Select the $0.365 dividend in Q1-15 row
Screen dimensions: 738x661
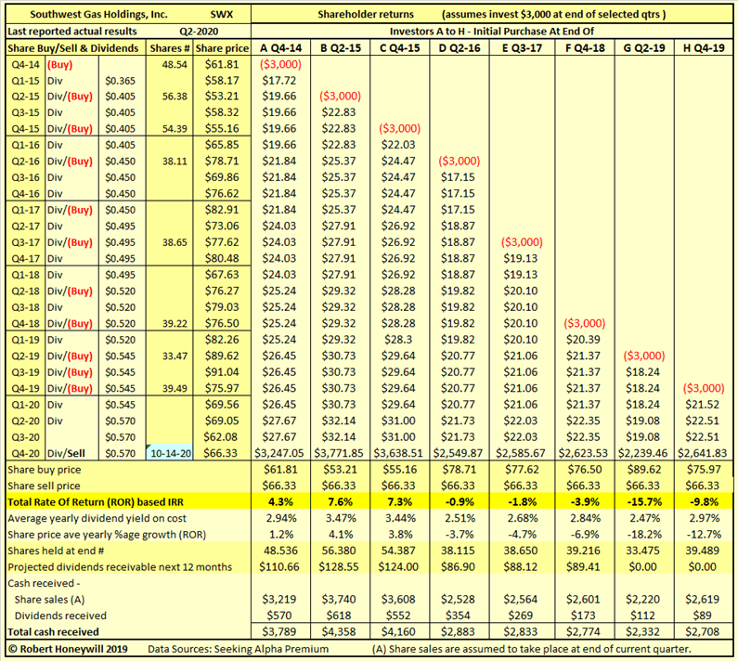click(x=120, y=81)
